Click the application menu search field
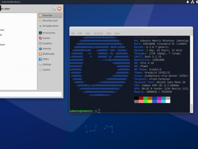Image resolution: width=198 pixels, height=149 pixels. [31, 94]
